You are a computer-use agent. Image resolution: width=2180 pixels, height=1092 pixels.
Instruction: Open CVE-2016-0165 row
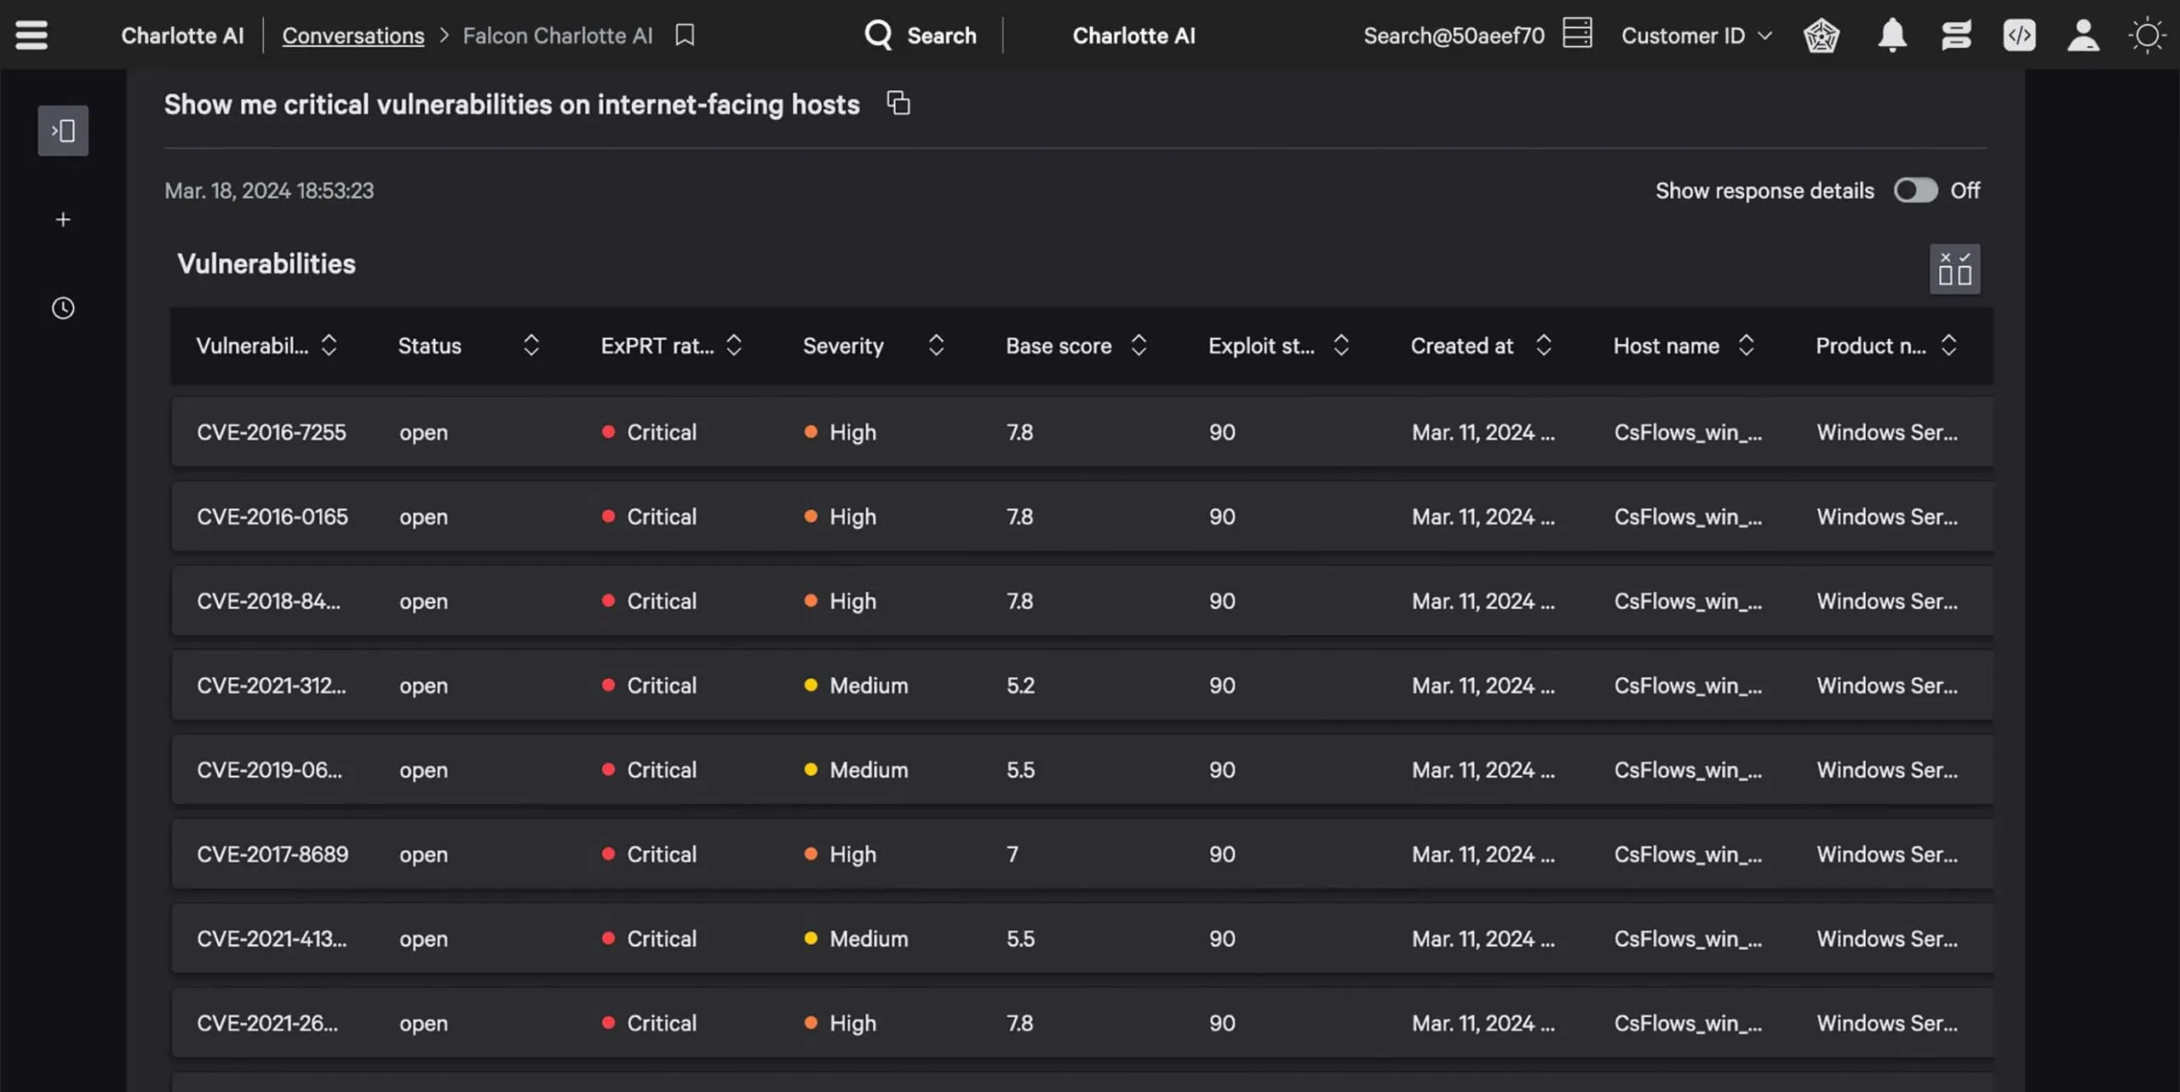(1081, 516)
